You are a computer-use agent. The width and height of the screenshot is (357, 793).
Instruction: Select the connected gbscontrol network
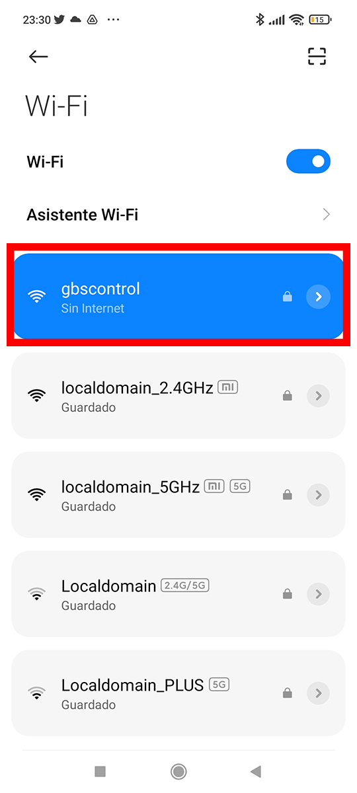point(178,297)
